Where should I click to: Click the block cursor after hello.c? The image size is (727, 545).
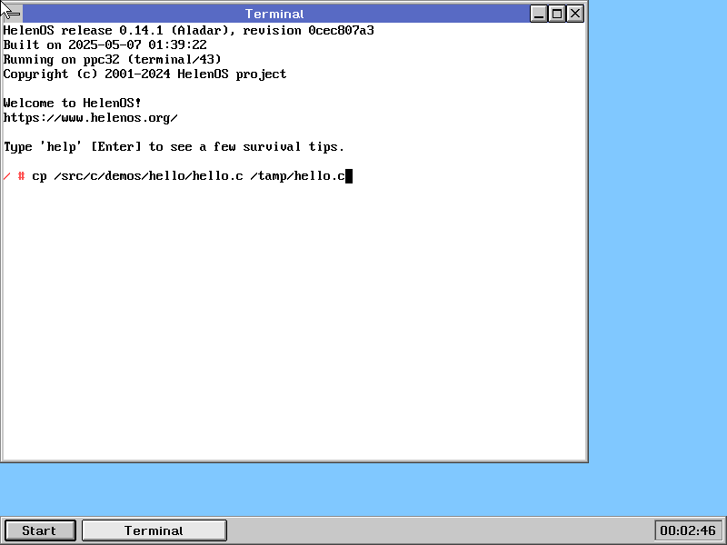(x=349, y=176)
